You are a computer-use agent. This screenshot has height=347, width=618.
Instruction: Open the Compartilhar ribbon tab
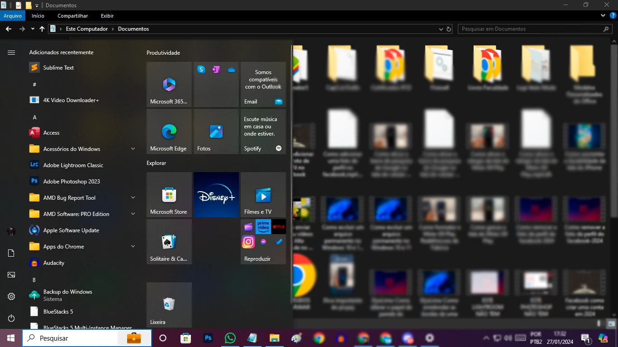[x=72, y=15]
